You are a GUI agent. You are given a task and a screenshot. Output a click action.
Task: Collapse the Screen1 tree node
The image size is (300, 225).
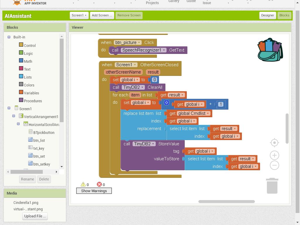tap(9, 108)
